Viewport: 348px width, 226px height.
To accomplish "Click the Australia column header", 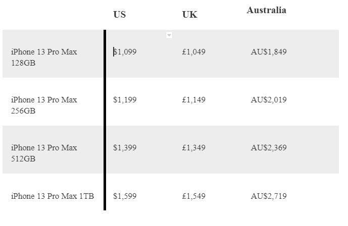I will point(266,10).
